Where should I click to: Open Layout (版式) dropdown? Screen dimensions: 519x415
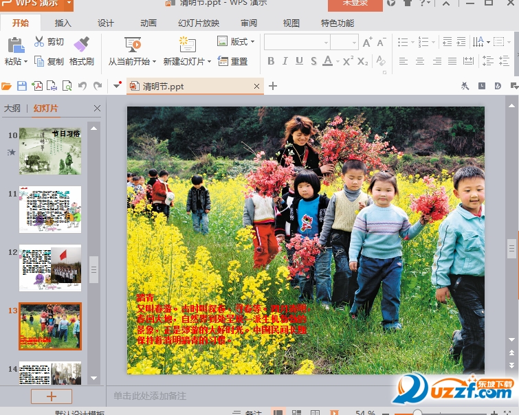(x=236, y=41)
